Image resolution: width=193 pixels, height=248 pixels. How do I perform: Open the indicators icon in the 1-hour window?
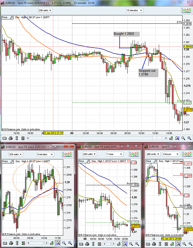(134, 154)
